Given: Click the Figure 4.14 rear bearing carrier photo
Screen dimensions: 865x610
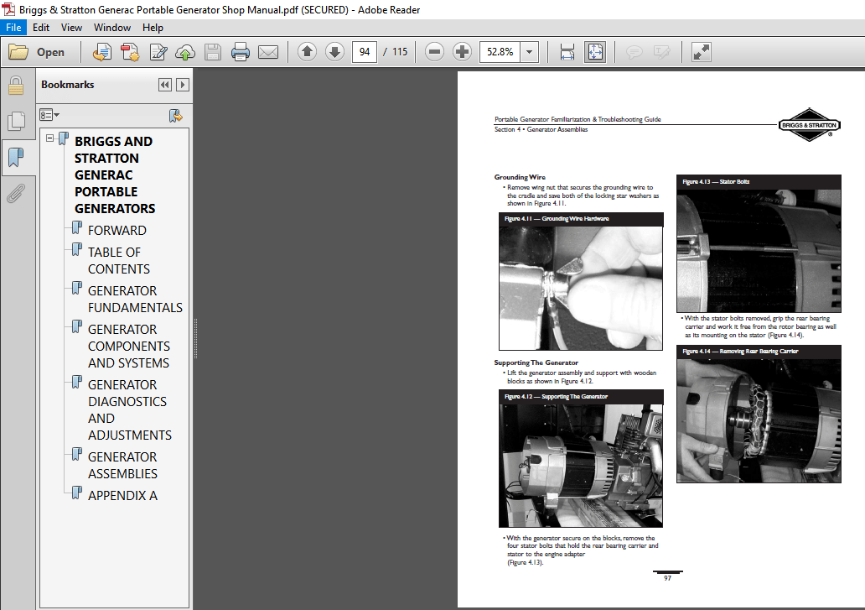Looking at the screenshot, I should (759, 420).
